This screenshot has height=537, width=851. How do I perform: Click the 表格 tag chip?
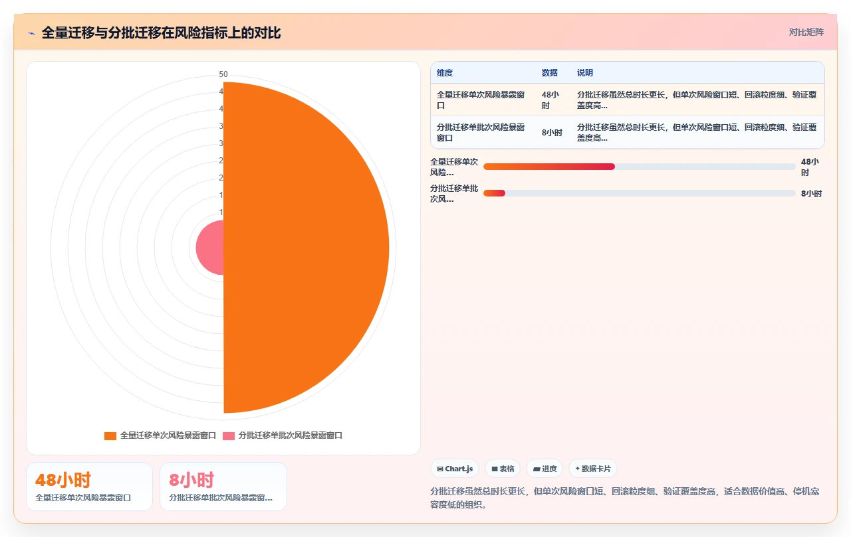503,469
